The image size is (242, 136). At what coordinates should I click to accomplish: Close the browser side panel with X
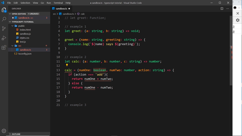click(x=238, y=14)
